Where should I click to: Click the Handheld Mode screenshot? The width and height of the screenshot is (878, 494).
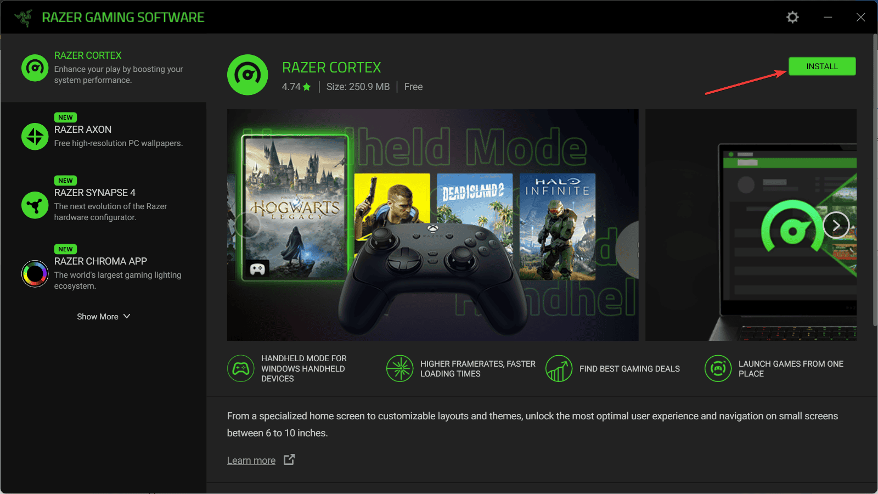click(432, 225)
